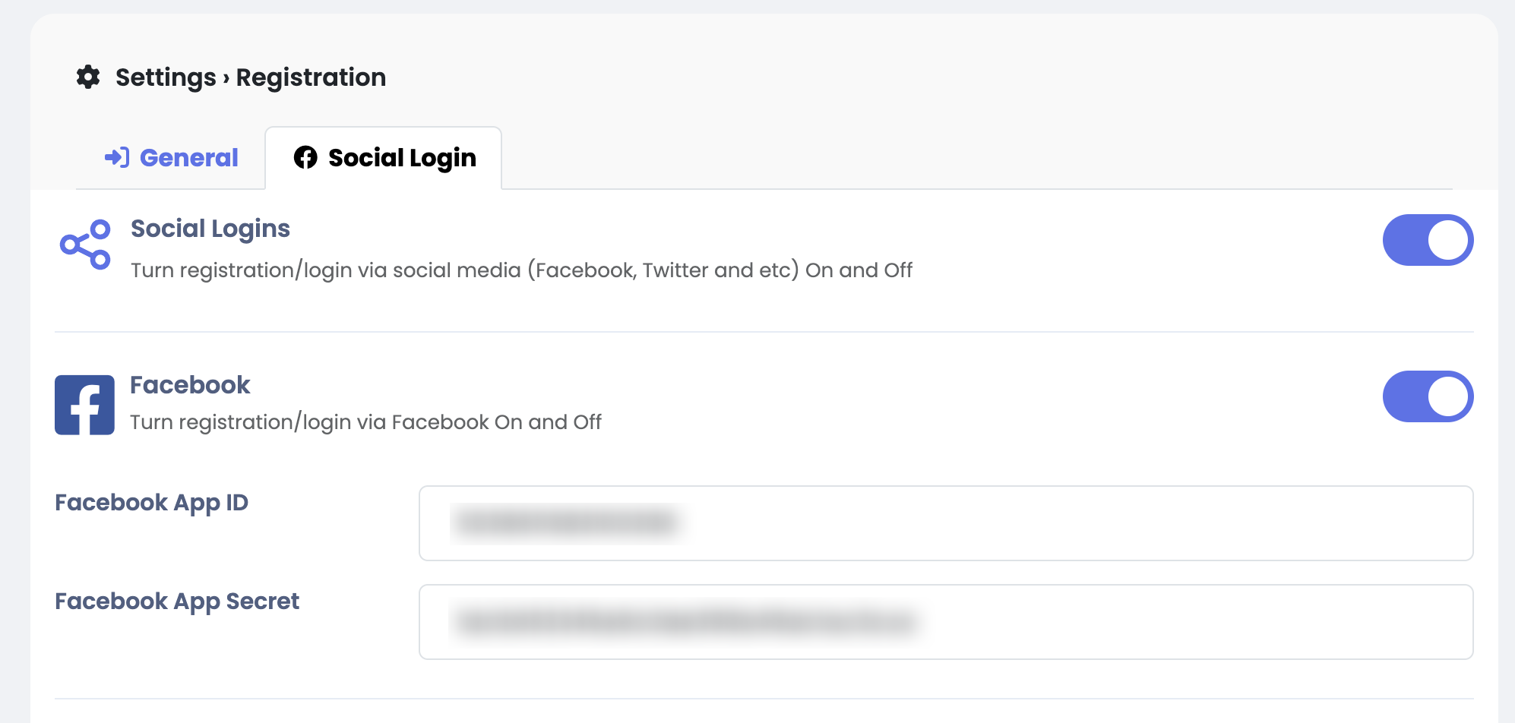Click the Facebook On and Off description
The width and height of the screenshot is (1515, 723).
click(x=365, y=422)
